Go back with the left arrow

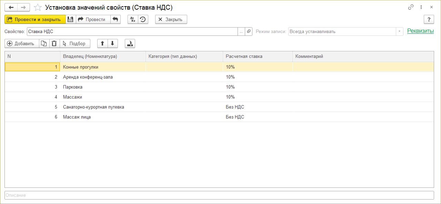click(11, 7)
